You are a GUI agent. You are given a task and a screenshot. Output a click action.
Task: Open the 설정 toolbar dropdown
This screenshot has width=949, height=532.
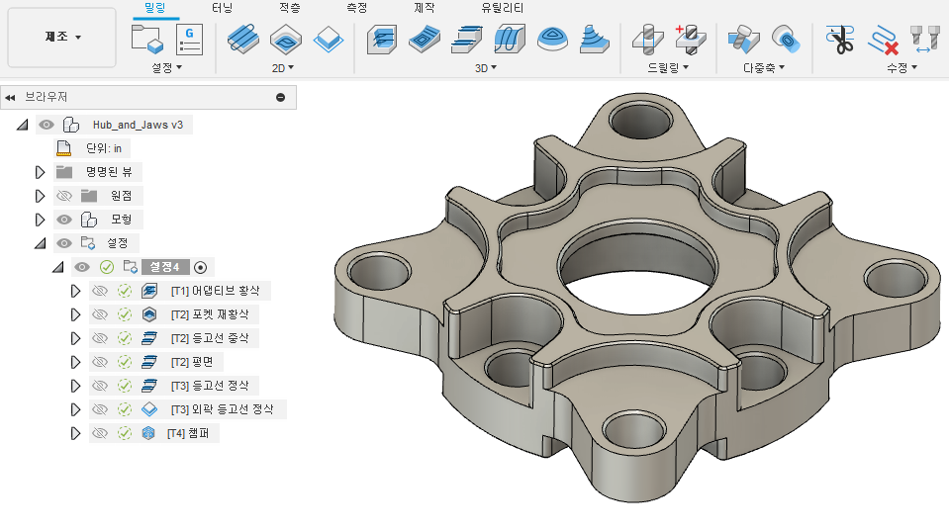pos(167,67)
